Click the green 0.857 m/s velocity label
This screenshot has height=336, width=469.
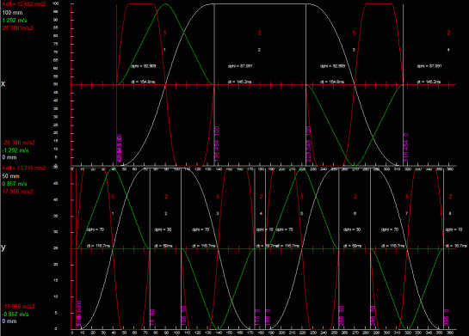(15, 184)
